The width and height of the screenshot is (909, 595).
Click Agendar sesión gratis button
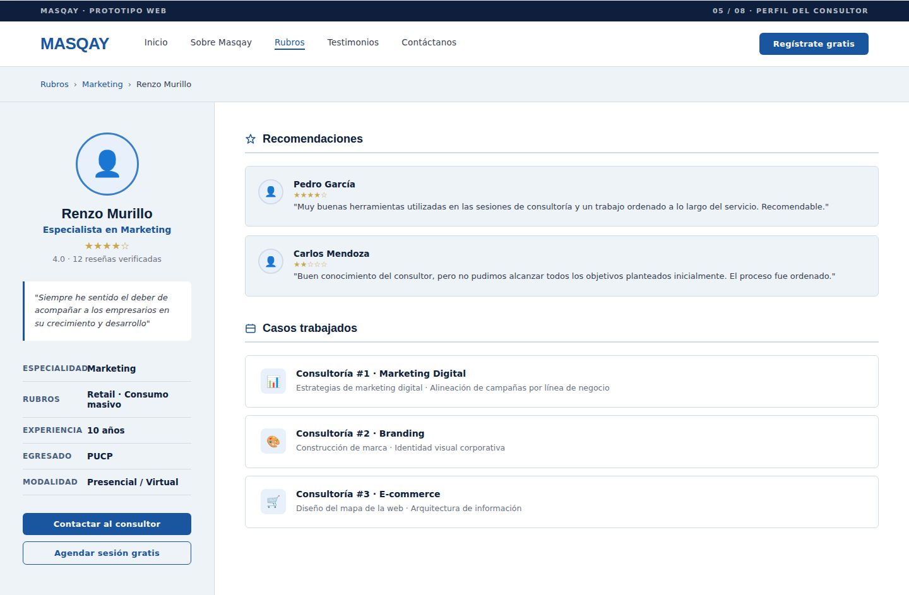(107, 553)
